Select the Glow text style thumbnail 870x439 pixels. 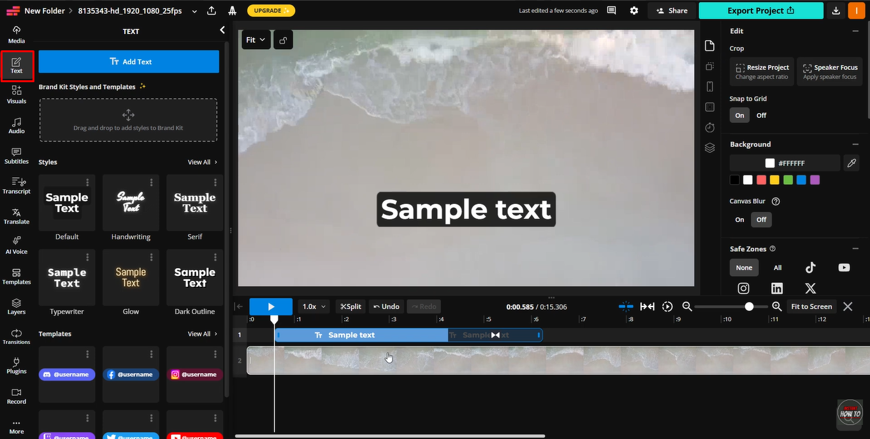(x=130, y=277)
